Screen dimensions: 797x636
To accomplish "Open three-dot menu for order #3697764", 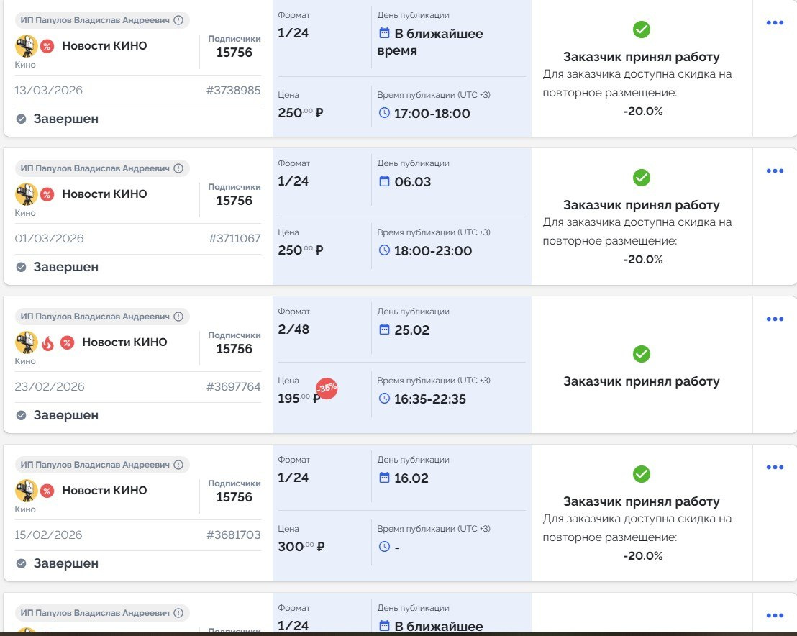I will pos(775,319).
